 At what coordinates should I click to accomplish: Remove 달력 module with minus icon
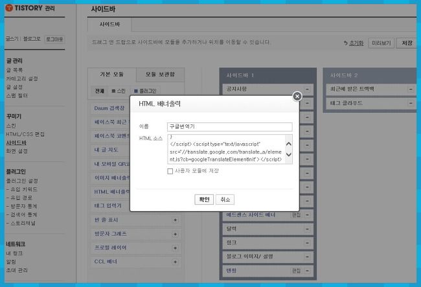[x=307, y=229]
